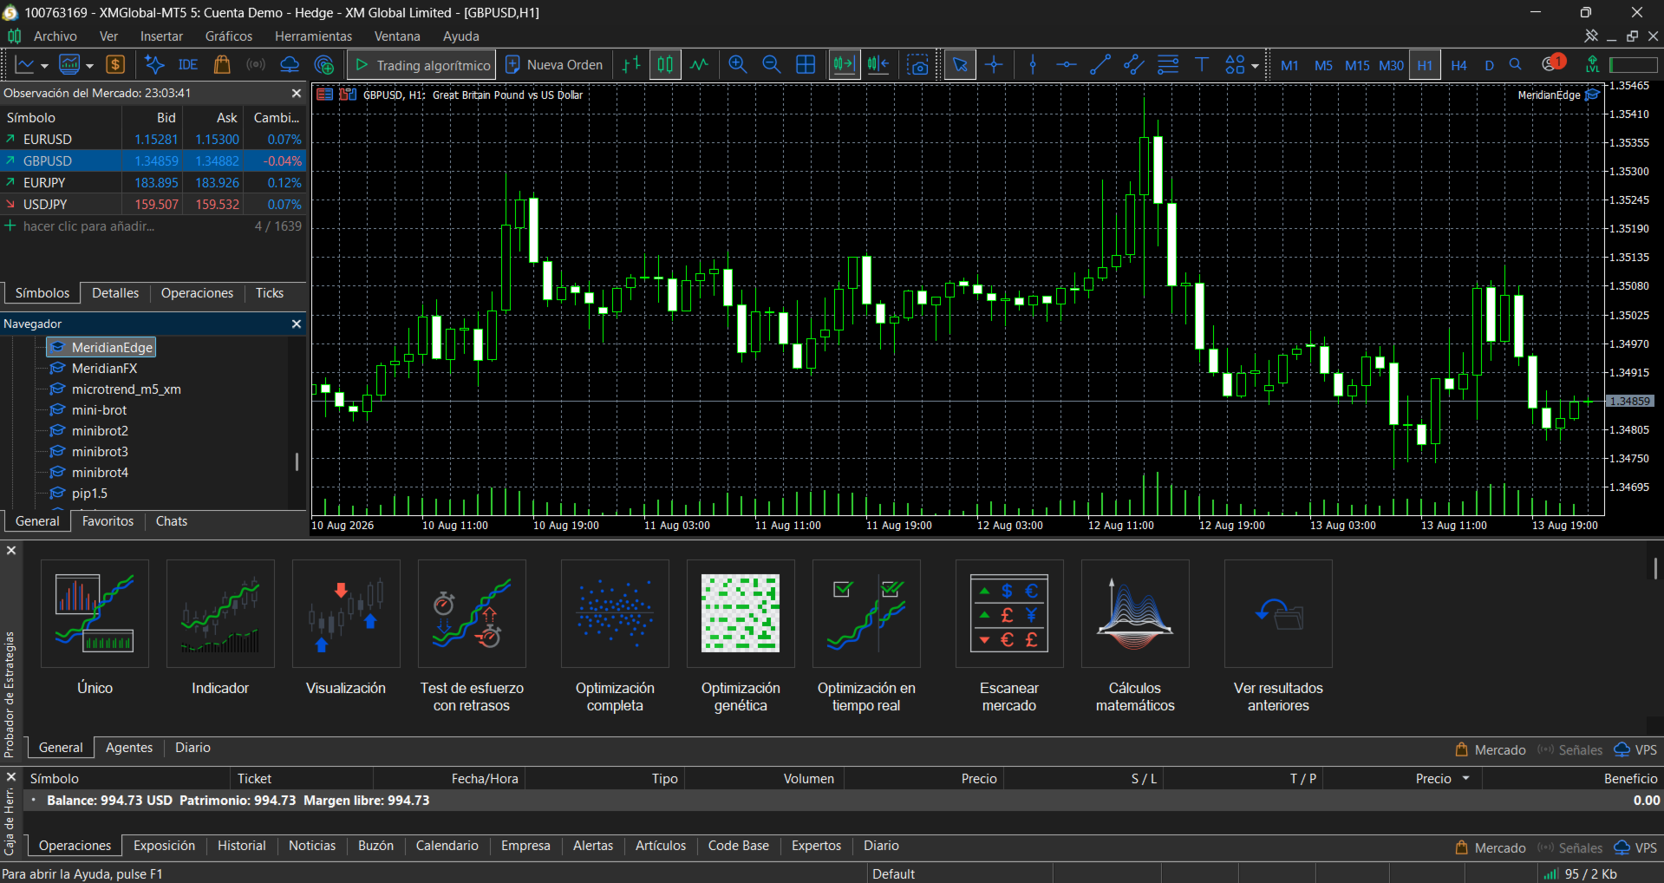The width and height of the screenshot is (1664, 883).
Task: Select the EURUSD row in market watch
Action: pos(153,139)
